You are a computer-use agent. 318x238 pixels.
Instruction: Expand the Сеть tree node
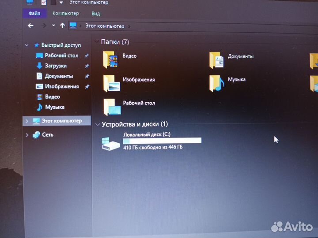pos(27,135)
